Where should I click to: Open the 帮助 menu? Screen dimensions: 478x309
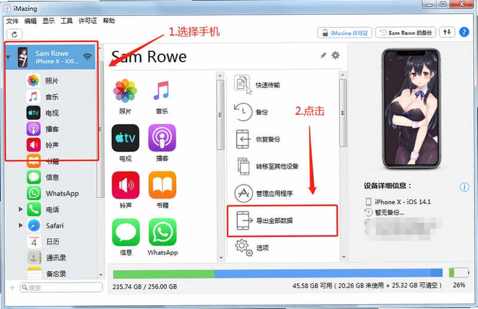[x=109, y=21]
